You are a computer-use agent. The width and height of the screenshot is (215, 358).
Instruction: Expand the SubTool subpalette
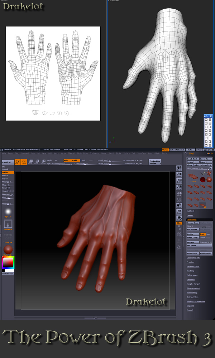tap(190, 211)
